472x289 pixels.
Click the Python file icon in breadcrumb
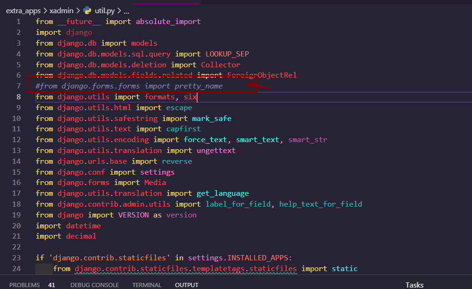88,10
